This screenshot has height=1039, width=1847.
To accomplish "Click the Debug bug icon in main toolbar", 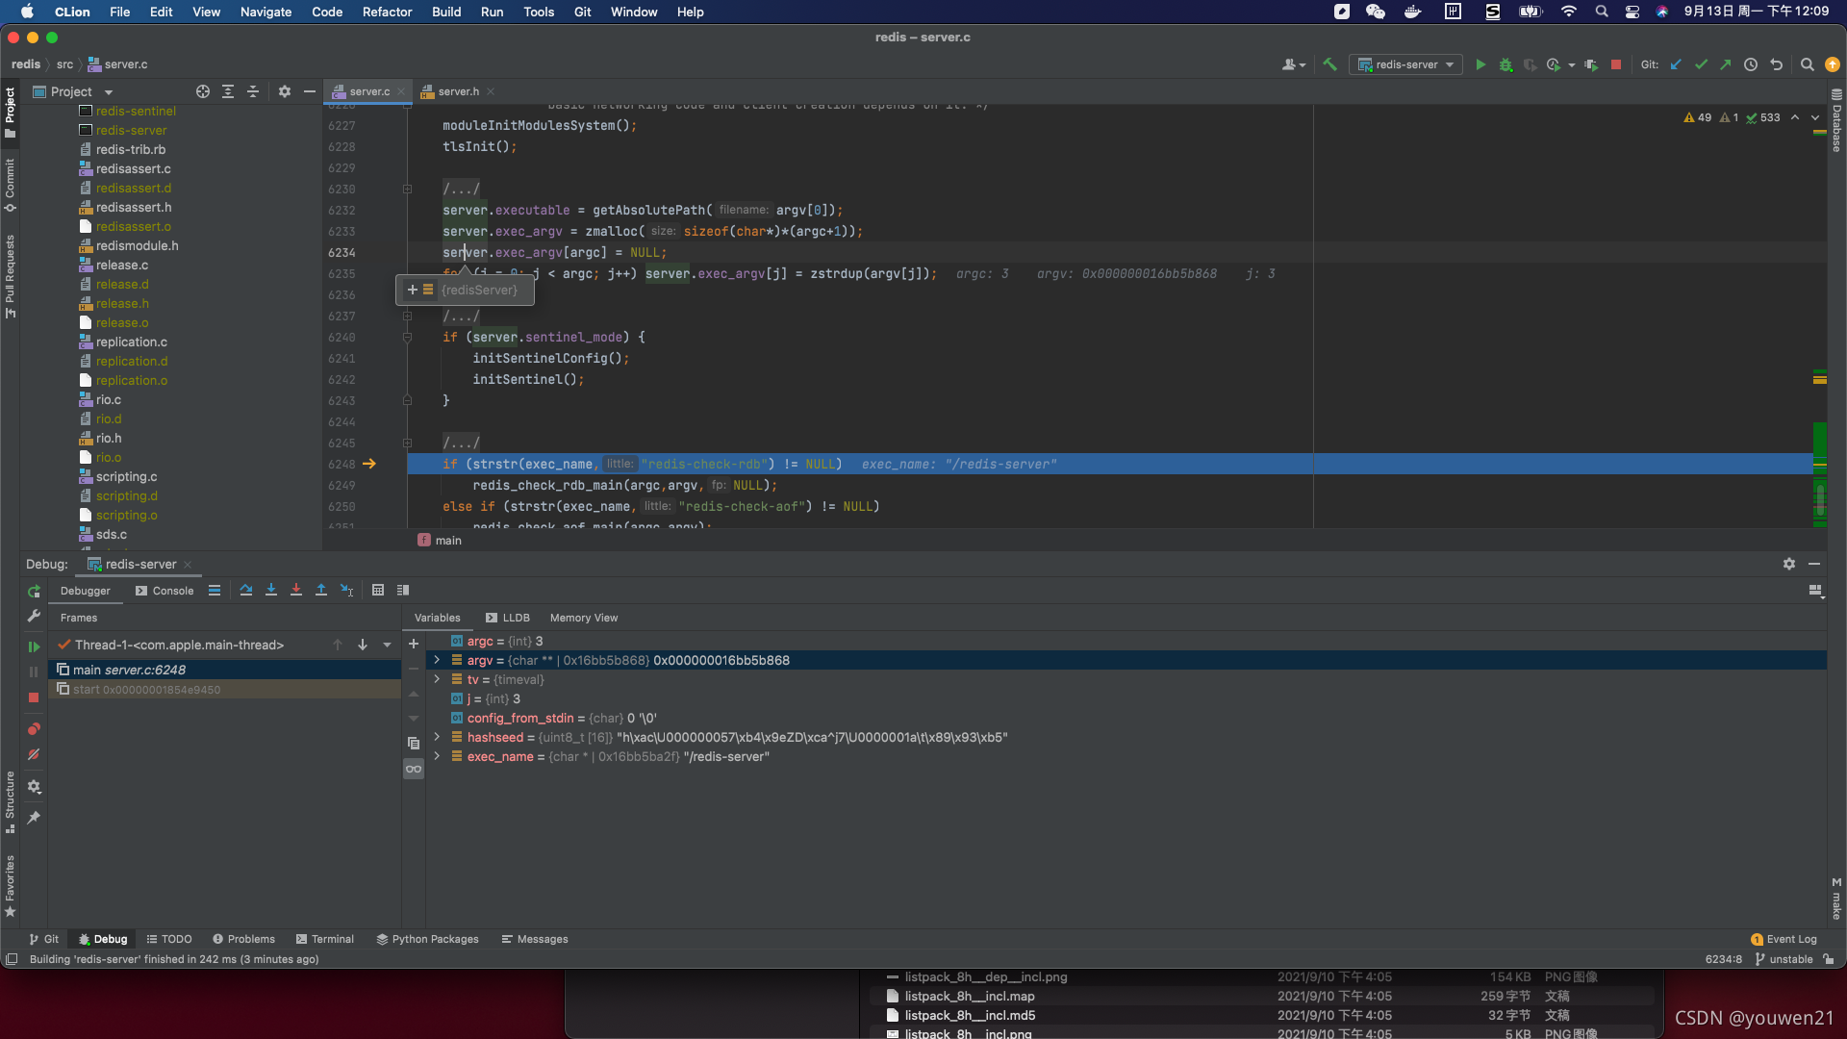I will [x=1505, y=64].
